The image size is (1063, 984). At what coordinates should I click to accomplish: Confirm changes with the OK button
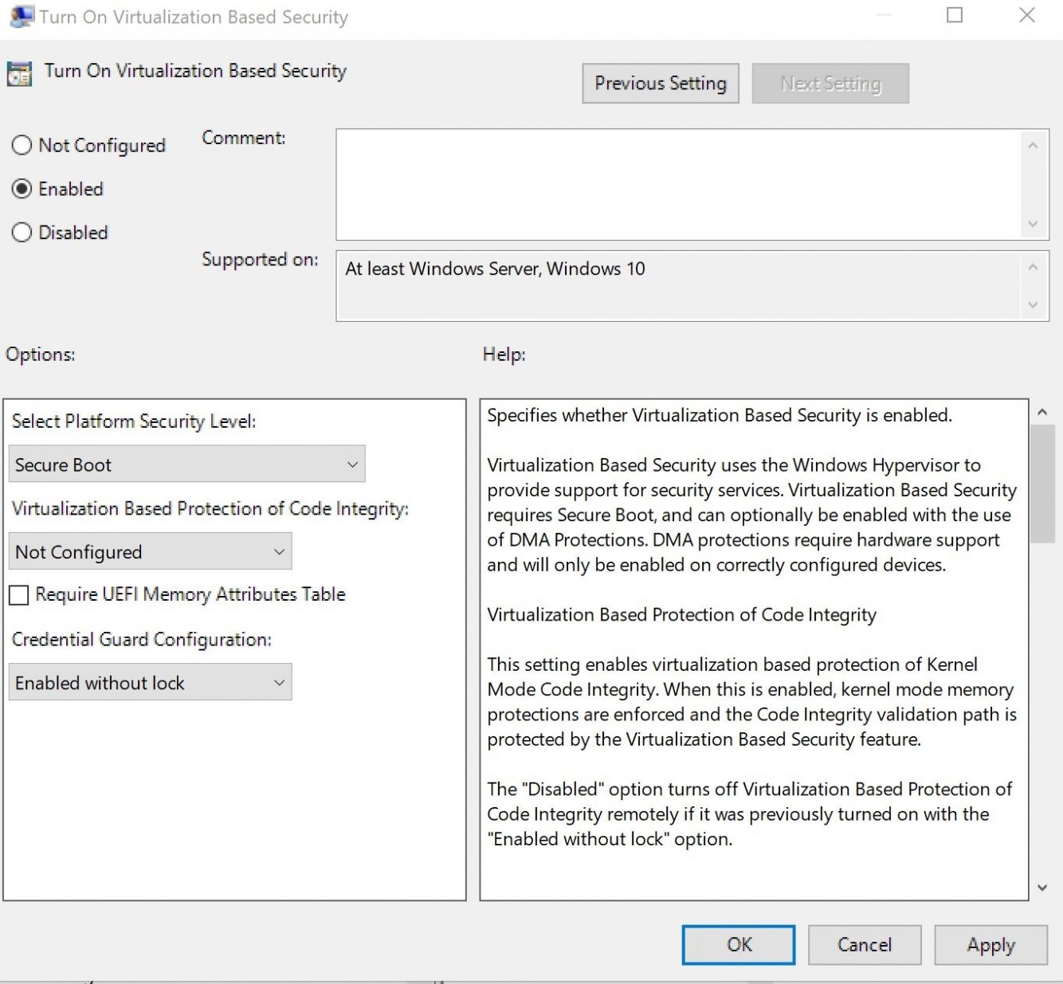pyautogui.click(x=737, y=944)
